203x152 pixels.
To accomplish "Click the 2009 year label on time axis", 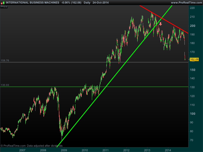I will [x=64, y=150].
